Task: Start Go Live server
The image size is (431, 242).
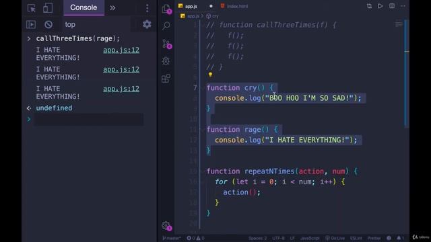Action: 335,238
